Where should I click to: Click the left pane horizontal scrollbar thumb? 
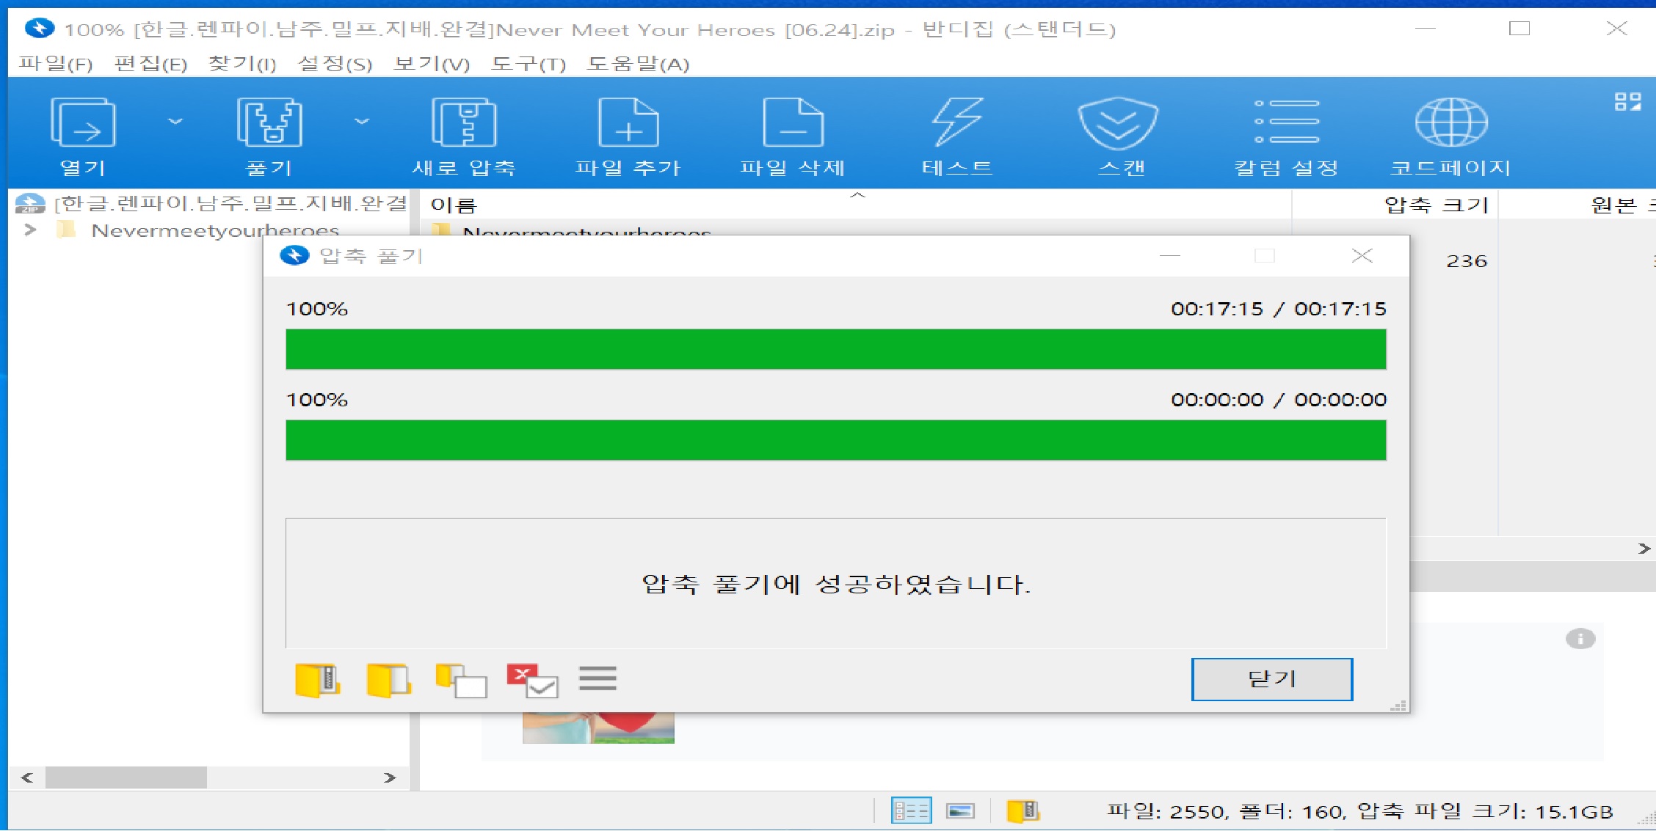pyautogui.click(x=126, y=777)
